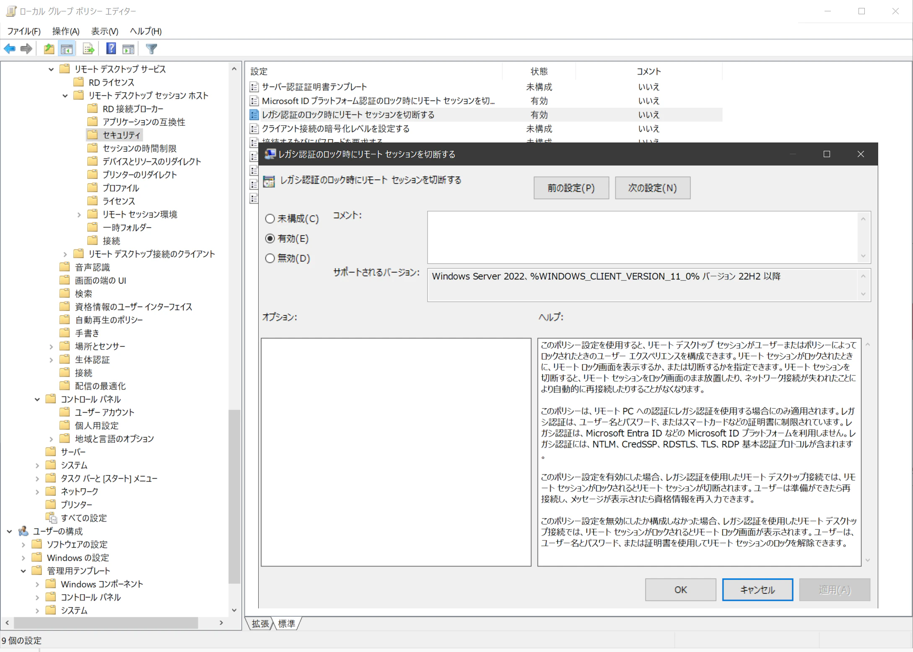The width and height of the screenshot is (913, 652).
Task: Select the 未構成(C) radio button
Action: tap(270, 219)
